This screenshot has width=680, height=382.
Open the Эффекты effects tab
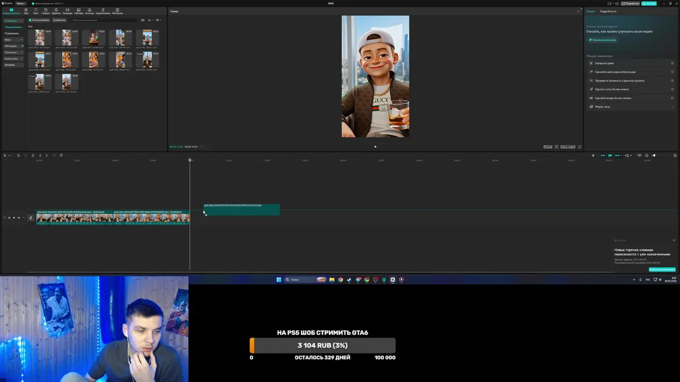click(56, 11)
